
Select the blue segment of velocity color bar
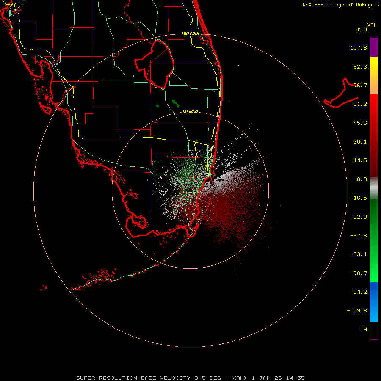(374, 302)
